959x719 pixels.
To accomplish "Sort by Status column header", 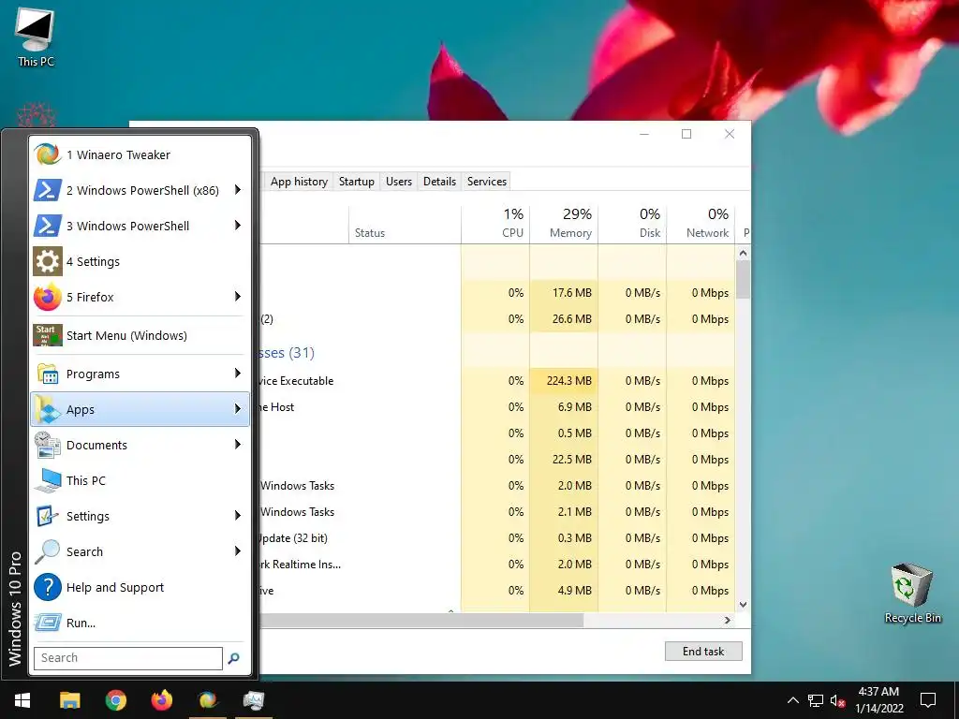I will [x=405, y=223].
